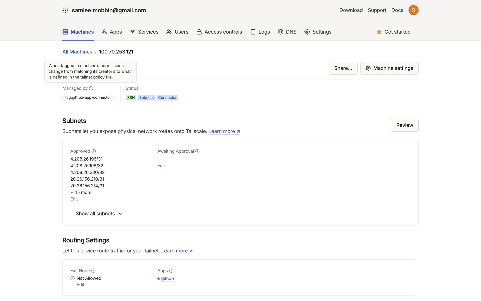Click the tag:github-app-connector badge
Image resolution: width=481 pixels, height=301 pixels.
[88, 98]
